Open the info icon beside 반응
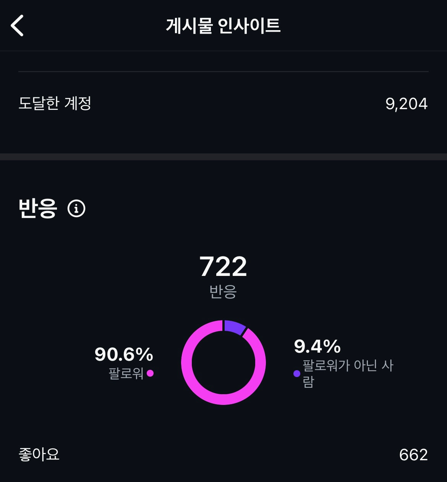 (x=76, y=208)
